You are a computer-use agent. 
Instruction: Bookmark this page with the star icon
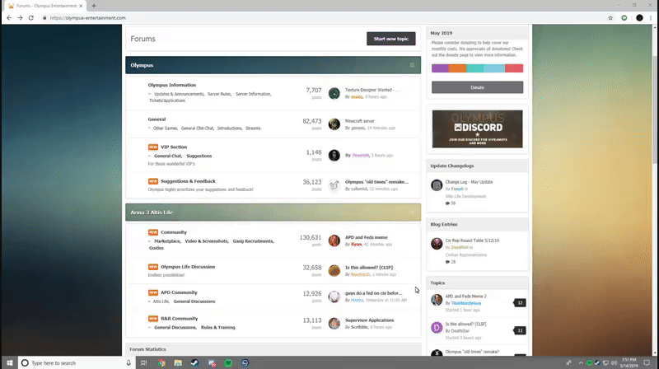tap(610, 18)
